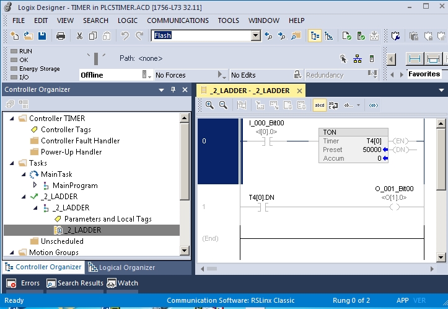
Task: Open the Errors panel button
Action: point(24,284)
